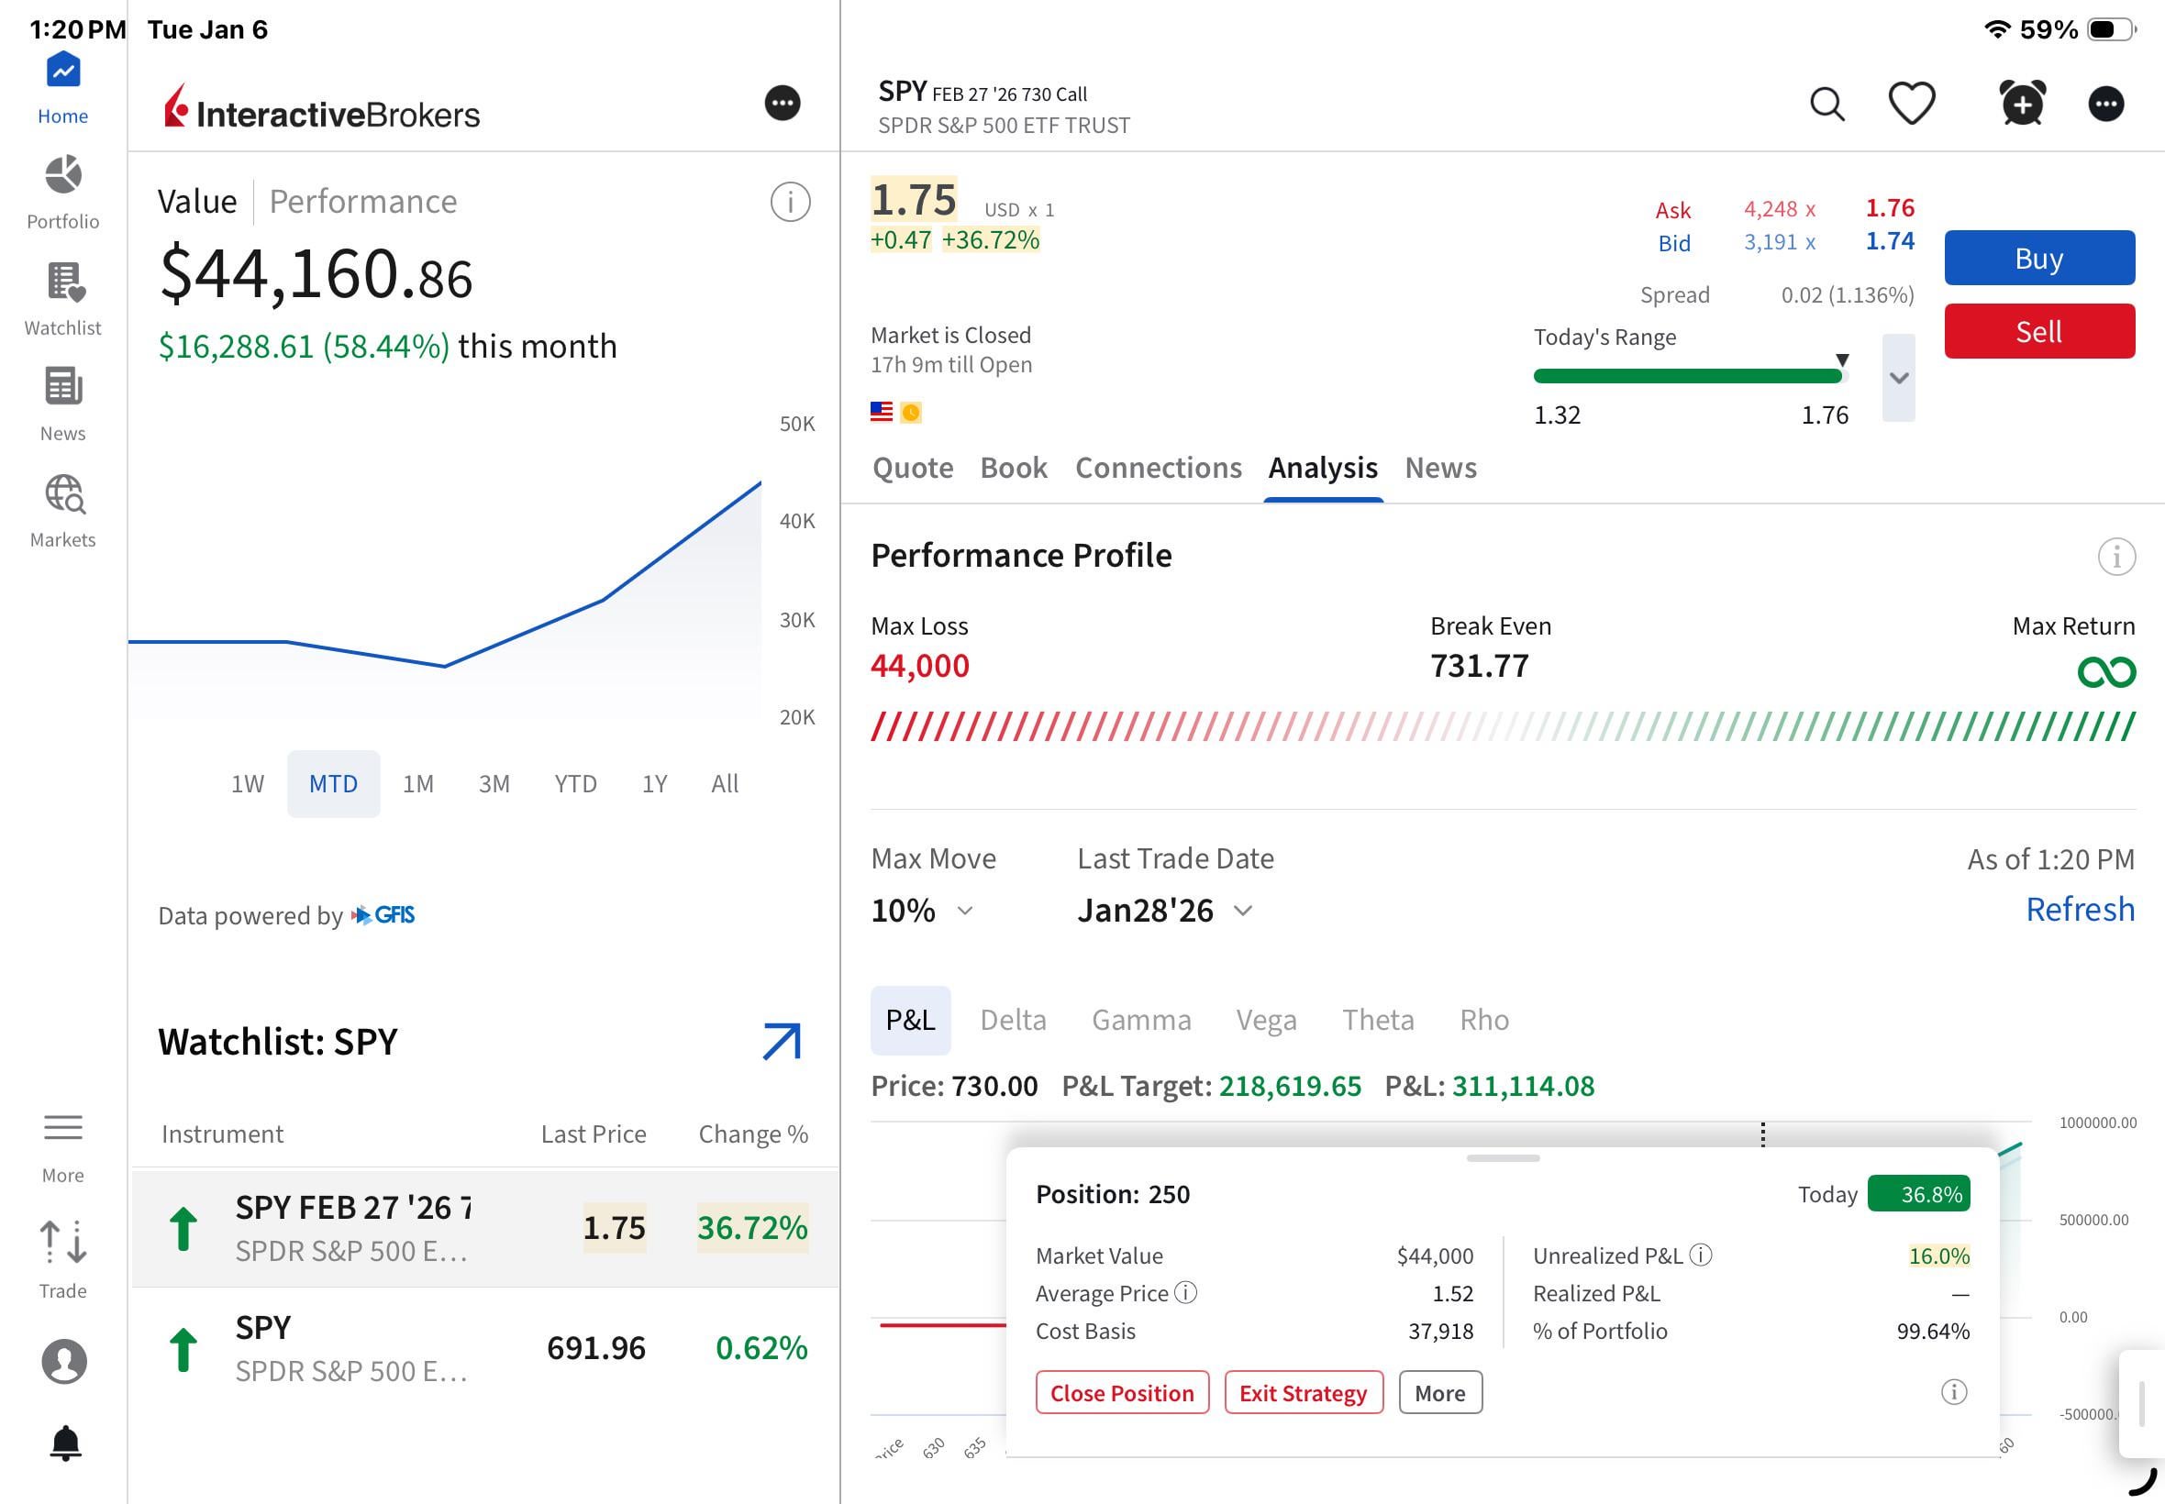Select the Theta greek tab
Image resolution: width=2165 pixels, height=1504 pixels.
click(x=1377, y=1020)
